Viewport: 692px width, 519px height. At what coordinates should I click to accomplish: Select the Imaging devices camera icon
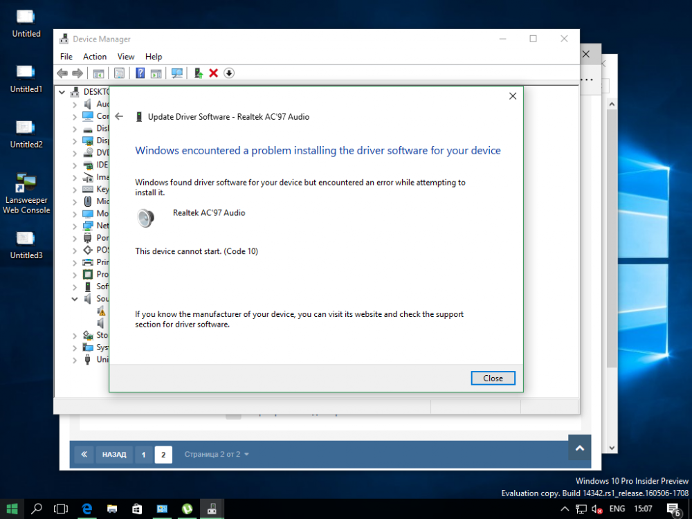(88, 177)
